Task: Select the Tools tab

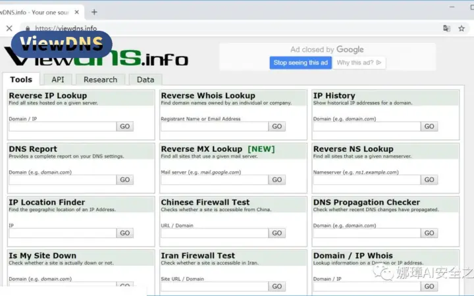Action: coord(21,80)
